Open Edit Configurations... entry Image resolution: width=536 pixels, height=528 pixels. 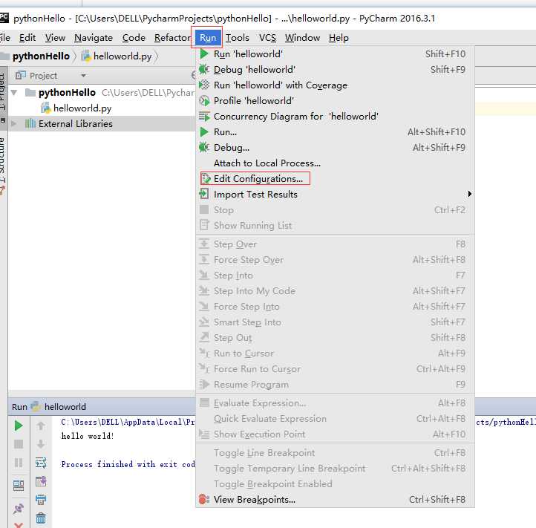click(335, 178)
